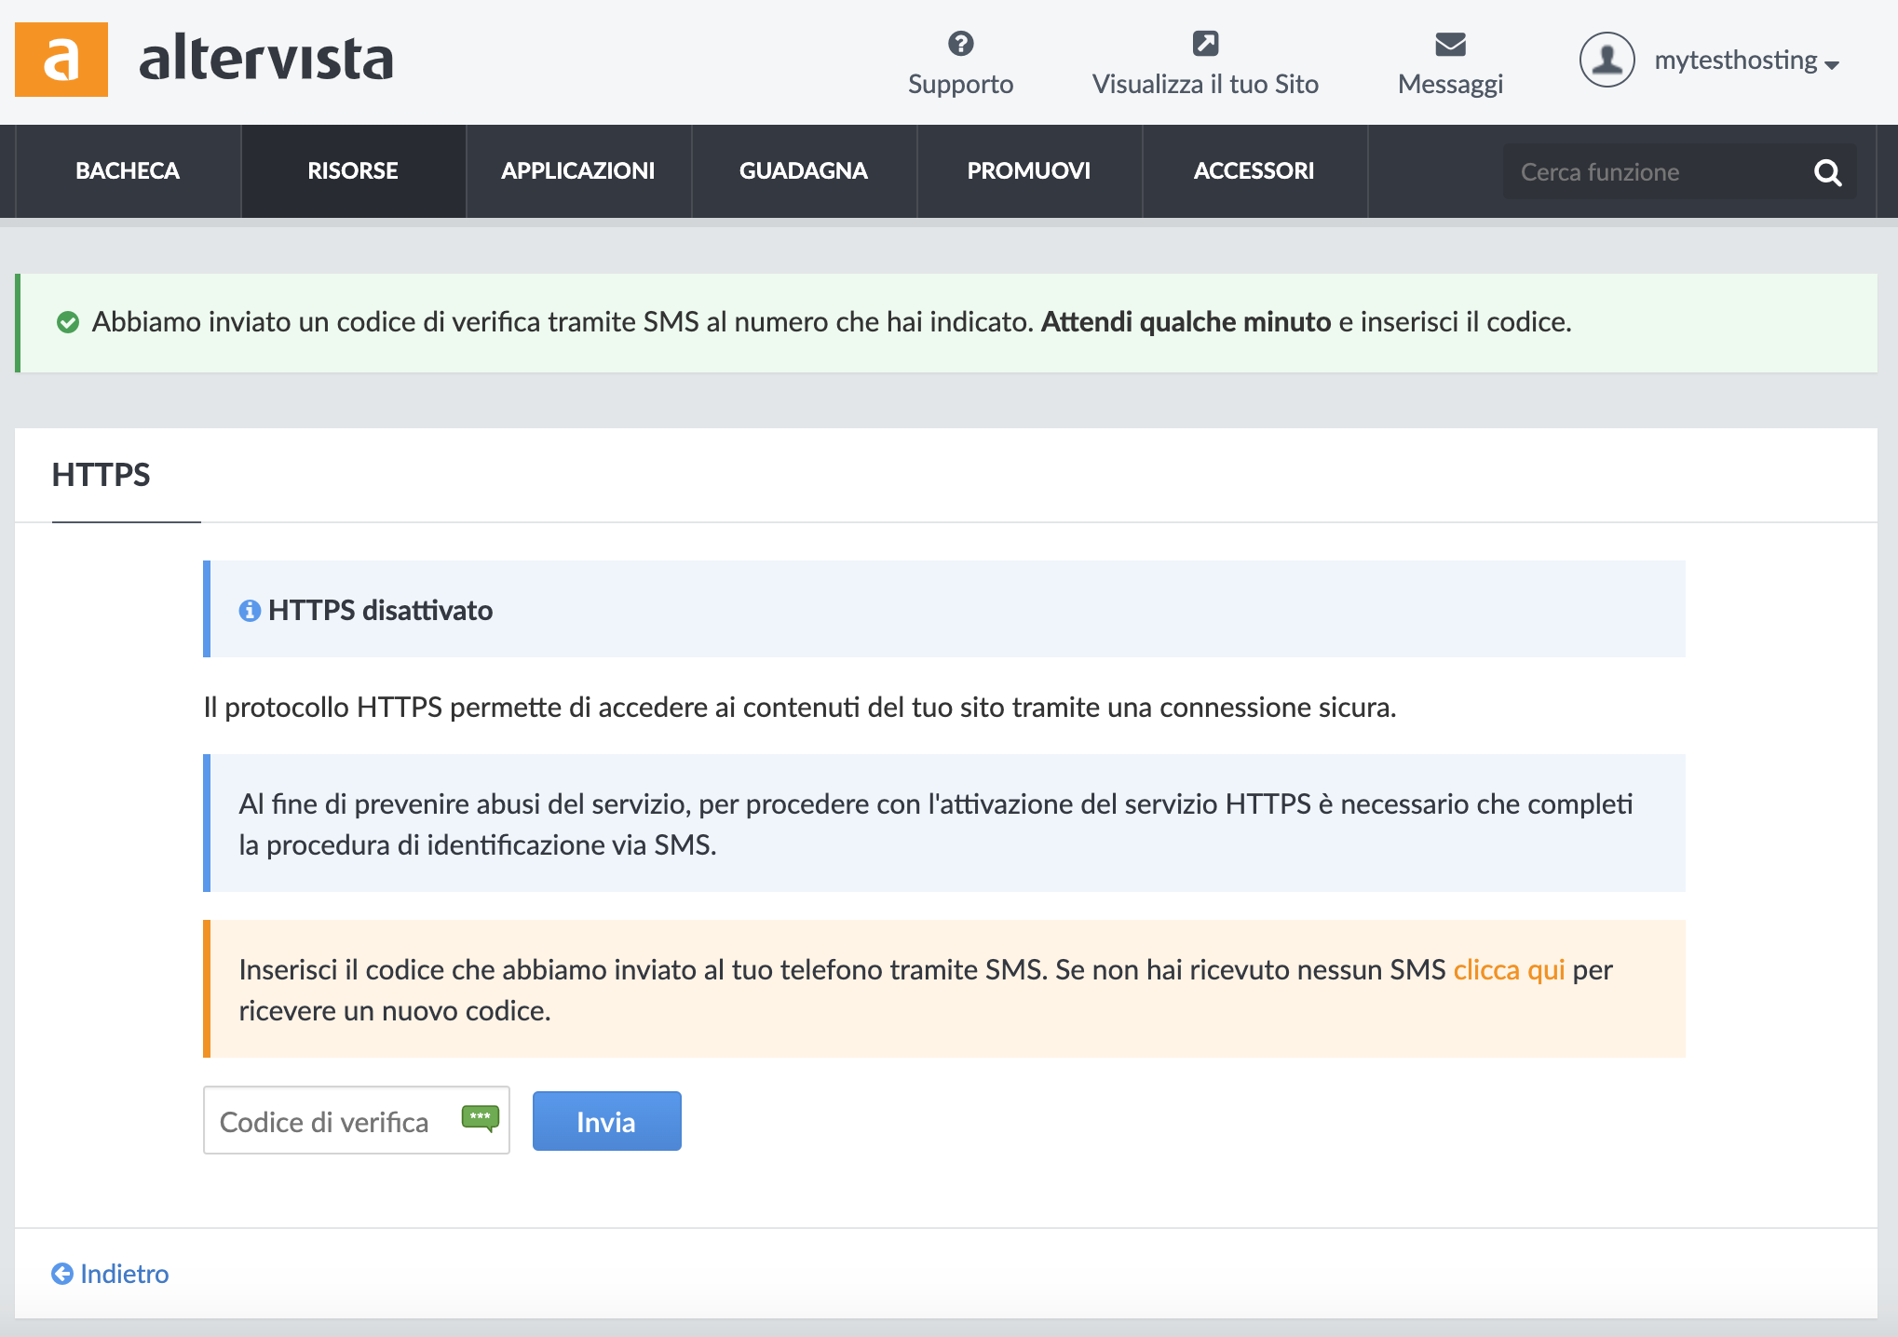This screenshot has height=1337, width=1898.
Task: Click the orange Altervista logo icon
Action: point(61,60)
